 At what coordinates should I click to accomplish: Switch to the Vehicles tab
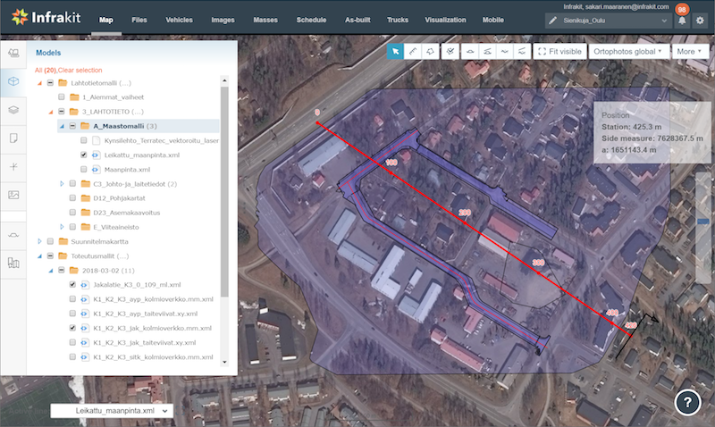[x=179, y=19]
